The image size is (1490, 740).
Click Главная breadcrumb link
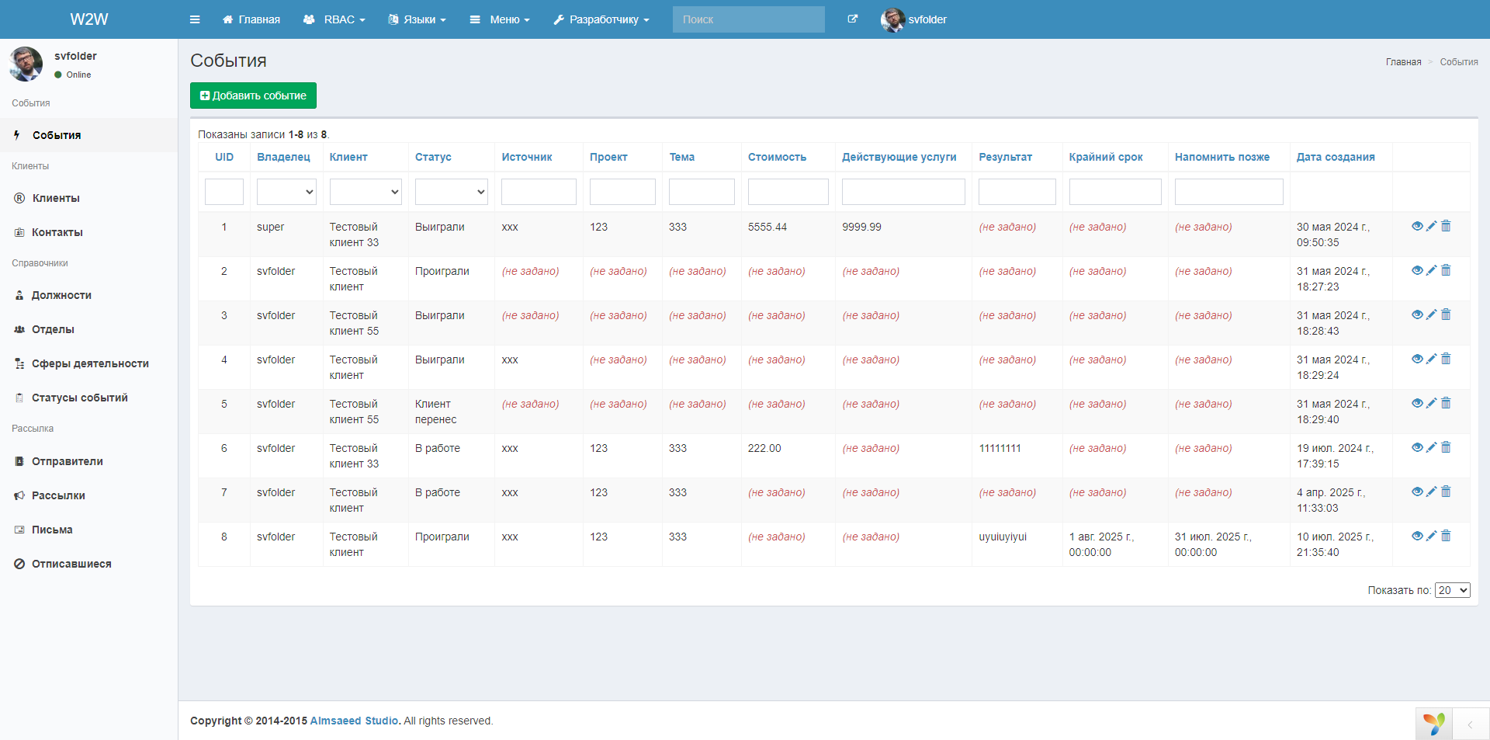pyautogui.click(x=1404, y=62)
